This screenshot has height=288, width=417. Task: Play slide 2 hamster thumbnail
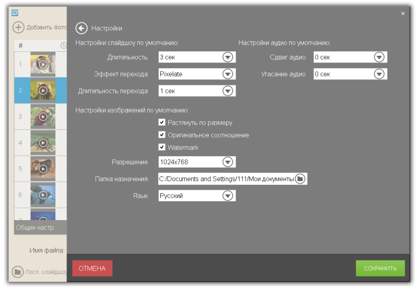(x=43, y=91)
